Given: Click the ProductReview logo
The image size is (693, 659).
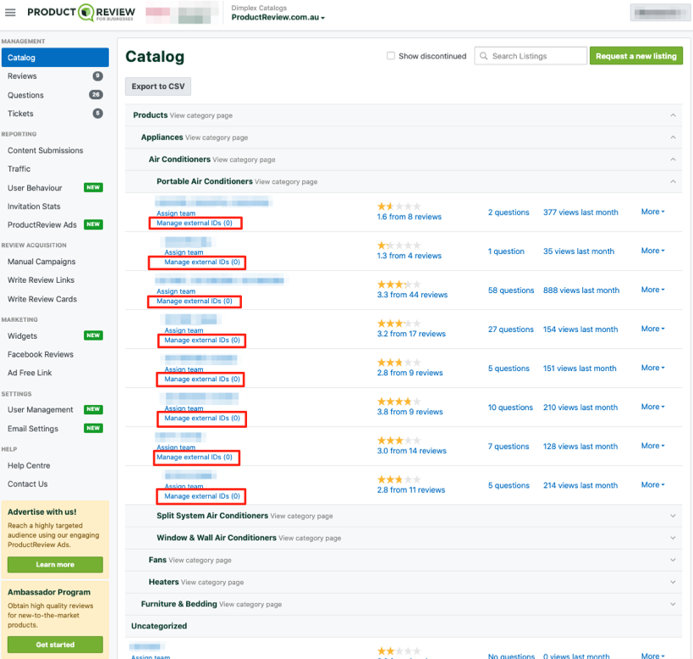Looking at the screenshot, I should (81, 13).
